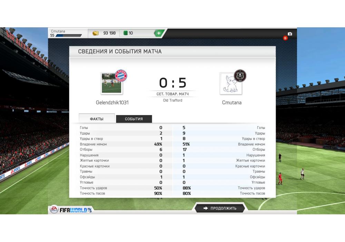Image resolution: width=345 pixels, height=242 pixels.
Task: Click the Cmutana username in top bar
Action: [x=58, y=31]
